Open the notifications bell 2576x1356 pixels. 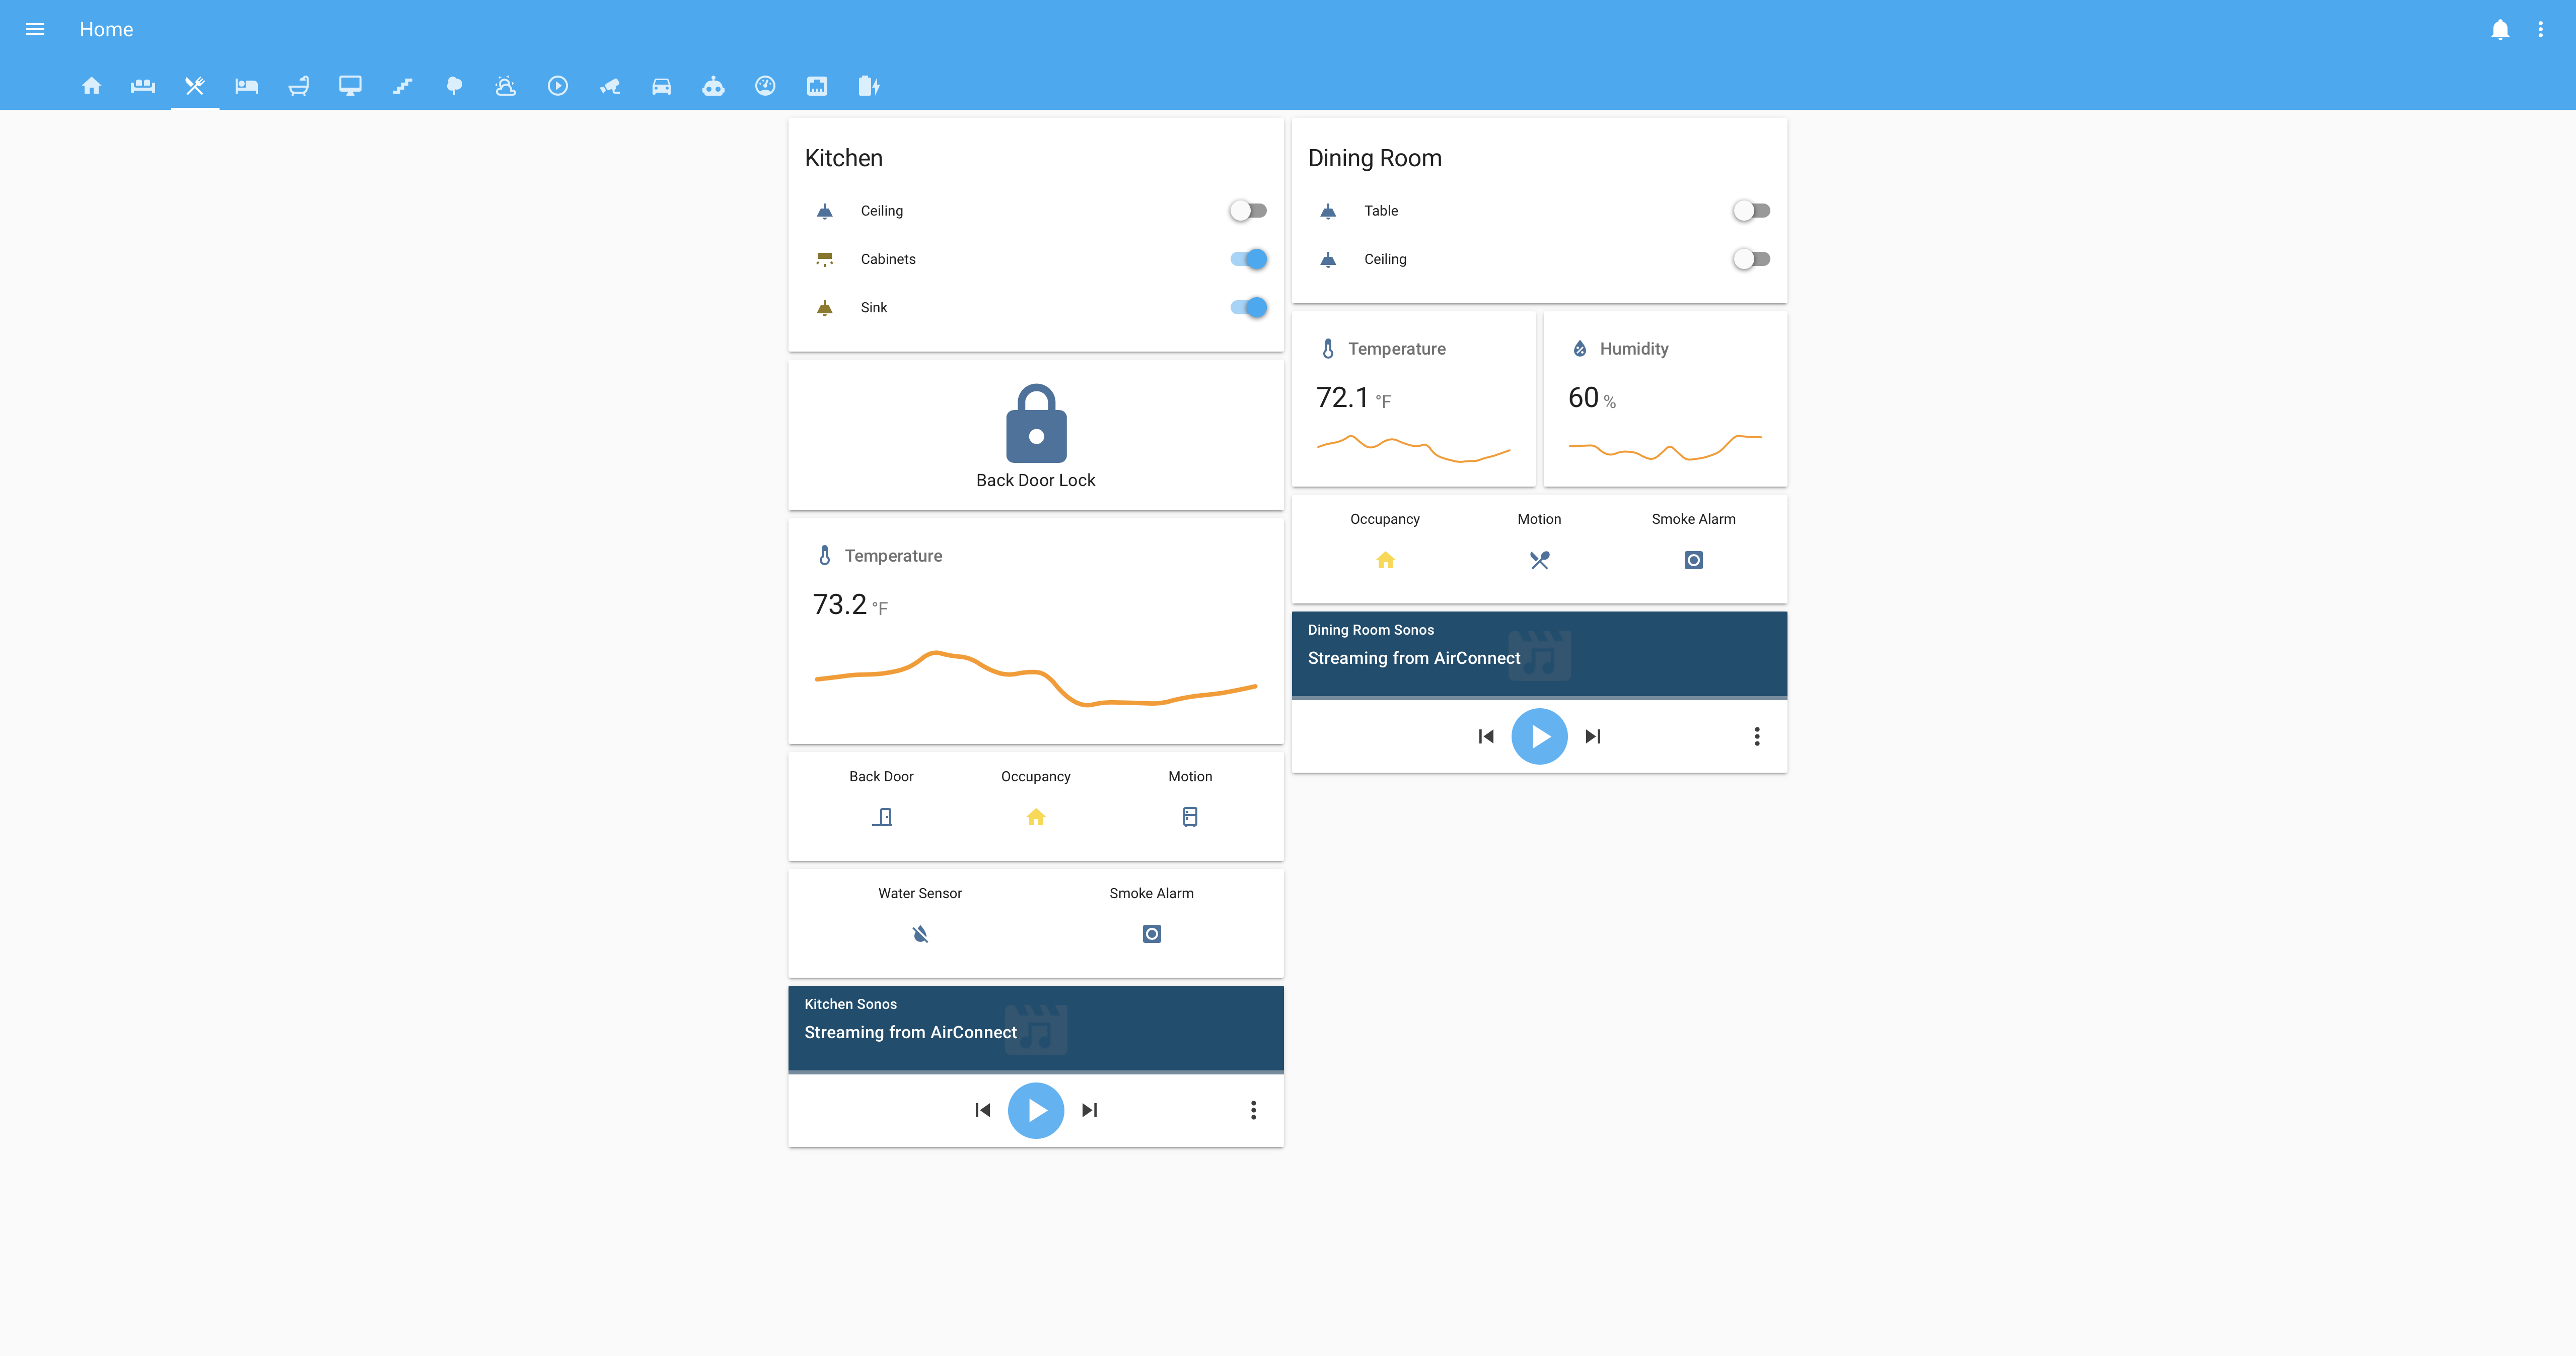(x=2499, y=29)
